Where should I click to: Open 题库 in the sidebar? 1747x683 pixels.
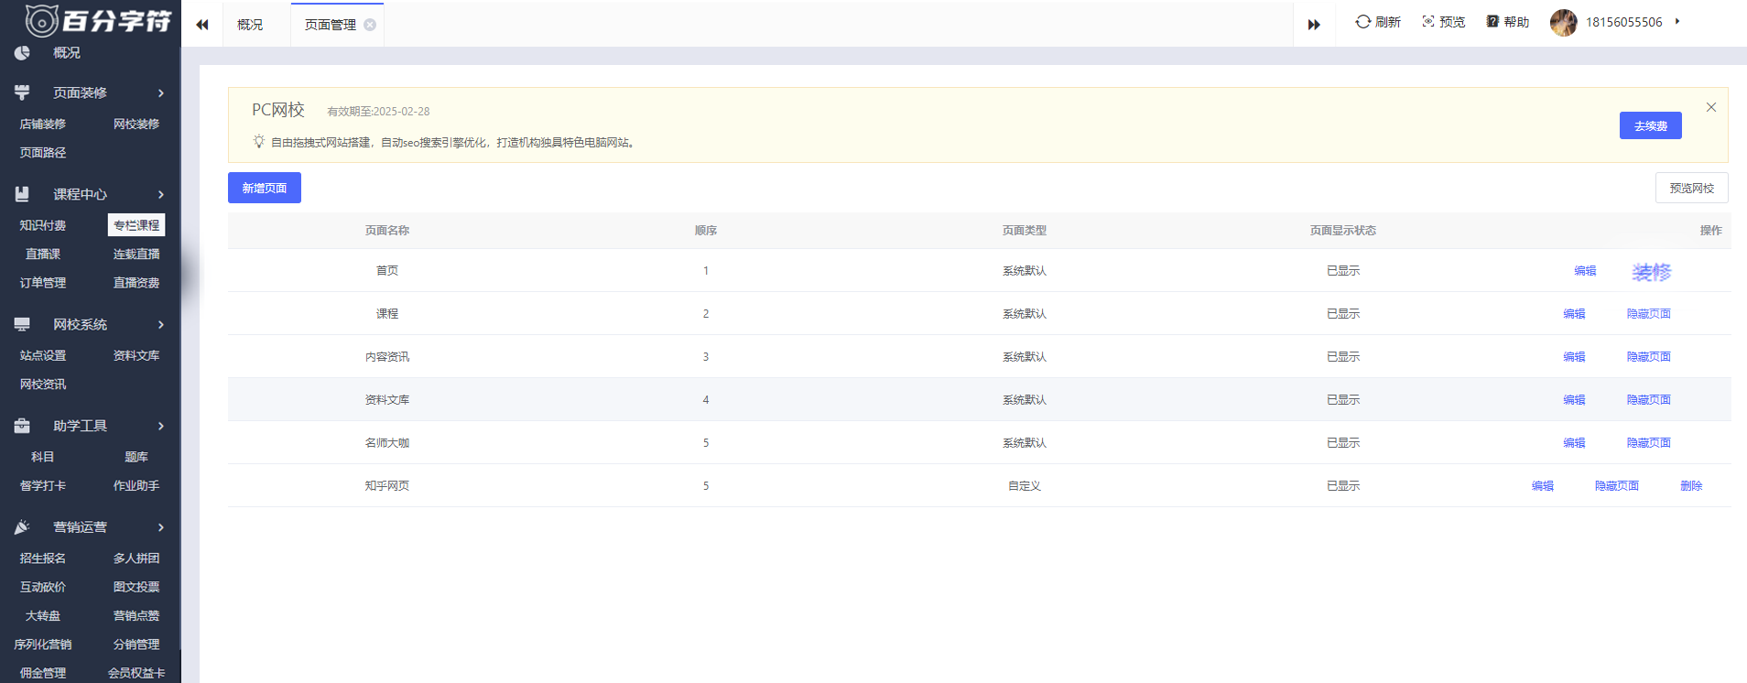click(136, 457)
